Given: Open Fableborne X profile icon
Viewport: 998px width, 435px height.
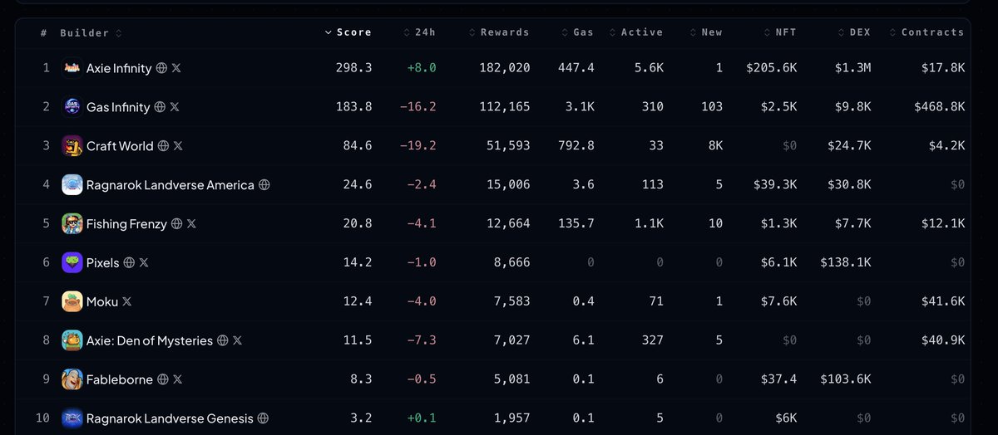Looking at the screenshot, I should click(177, 379).
